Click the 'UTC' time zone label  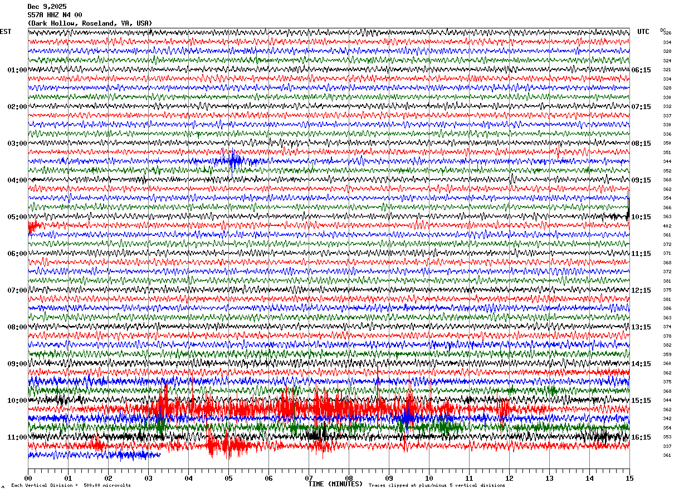643,32
